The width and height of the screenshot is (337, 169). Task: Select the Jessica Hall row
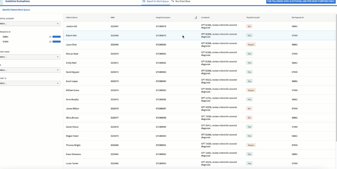[199, 26]
